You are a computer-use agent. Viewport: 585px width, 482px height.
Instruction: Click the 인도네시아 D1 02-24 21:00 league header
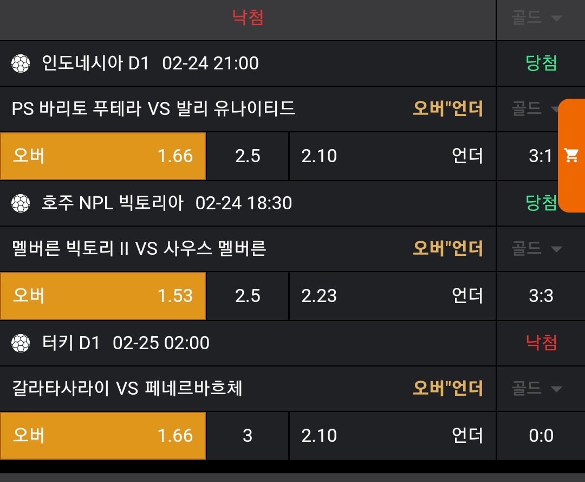tap(149, 64)
